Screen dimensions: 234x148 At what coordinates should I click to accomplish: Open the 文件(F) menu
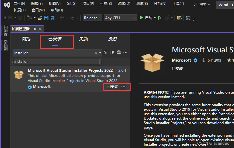[19, 4]
